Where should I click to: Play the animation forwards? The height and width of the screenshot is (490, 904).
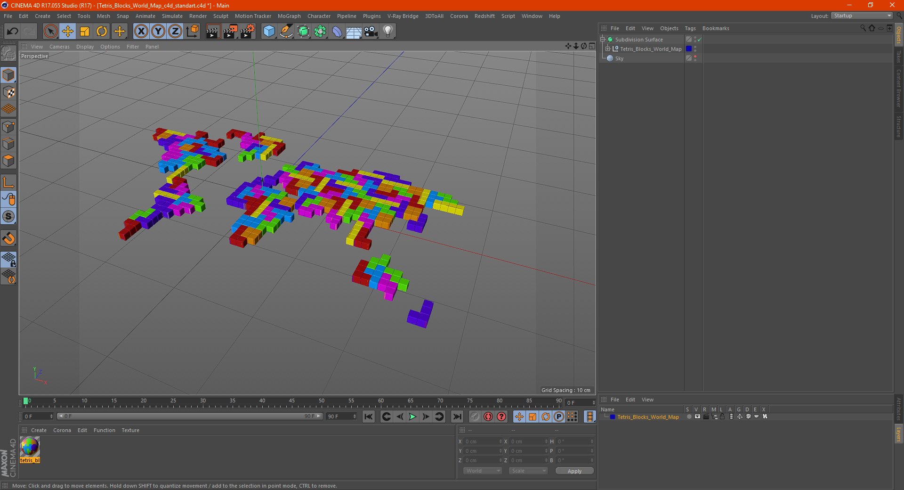(412, 416)
